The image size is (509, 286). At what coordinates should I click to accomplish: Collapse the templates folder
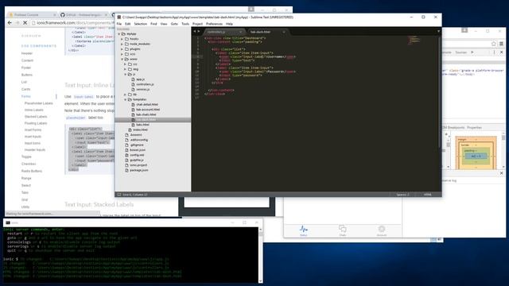[125, 99]
